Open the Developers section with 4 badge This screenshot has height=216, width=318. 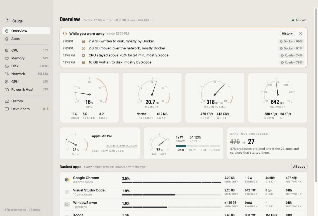[26, 109]
